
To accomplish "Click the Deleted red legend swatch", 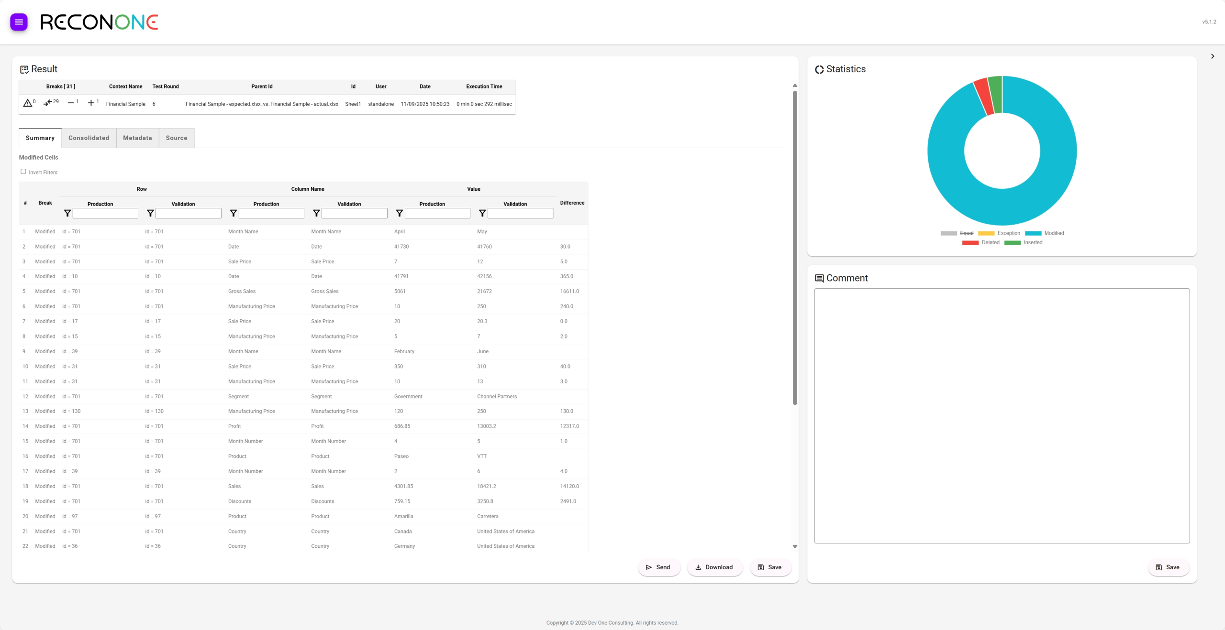I will coord(970,243).
